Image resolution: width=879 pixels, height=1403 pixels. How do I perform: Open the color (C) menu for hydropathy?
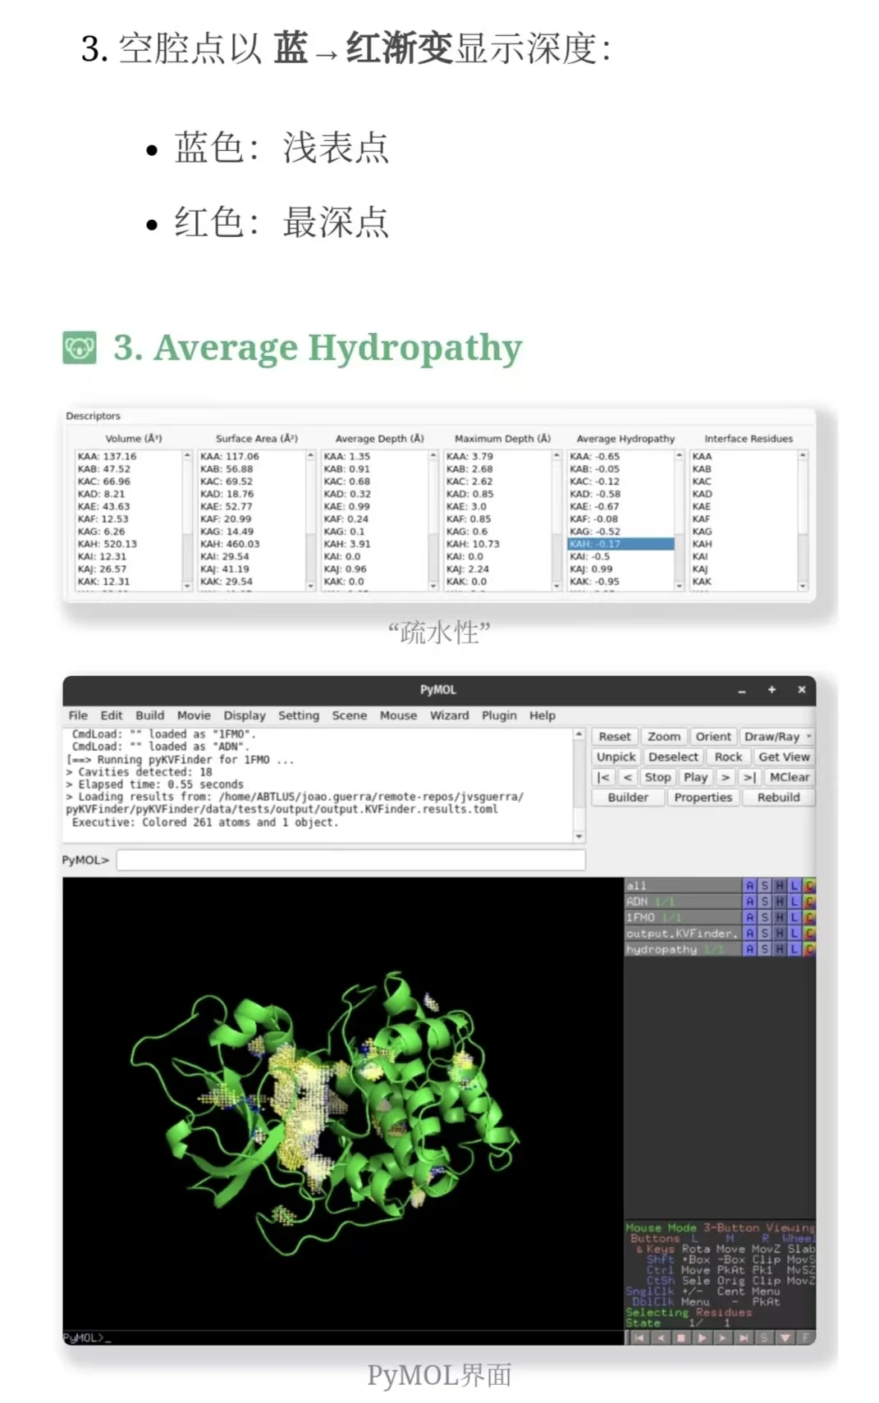click(x=809, y=948)
